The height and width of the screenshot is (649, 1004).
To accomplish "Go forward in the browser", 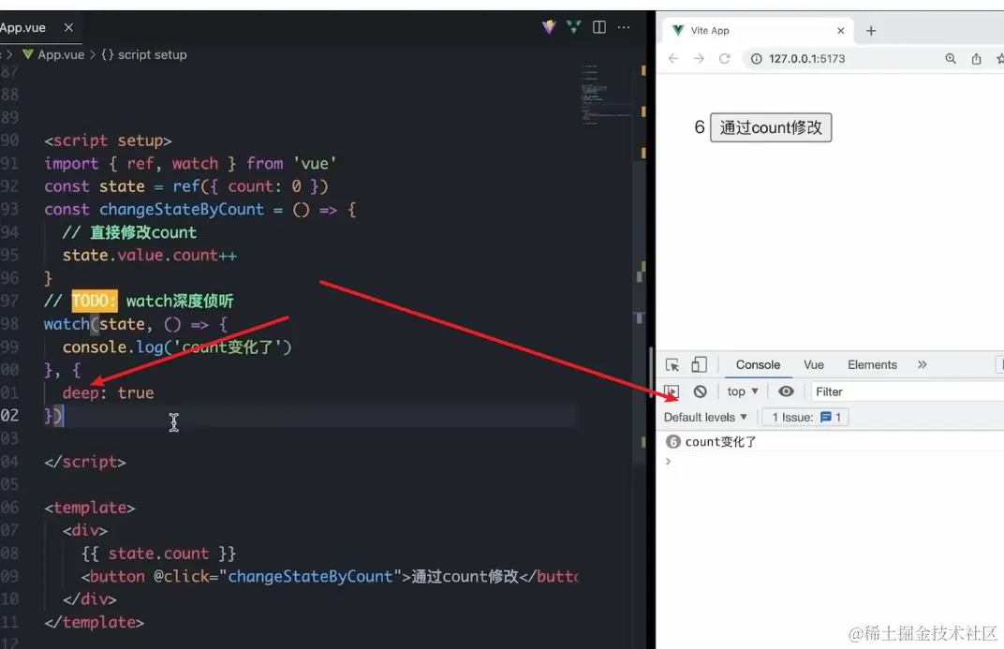I will tap(699, 58).
